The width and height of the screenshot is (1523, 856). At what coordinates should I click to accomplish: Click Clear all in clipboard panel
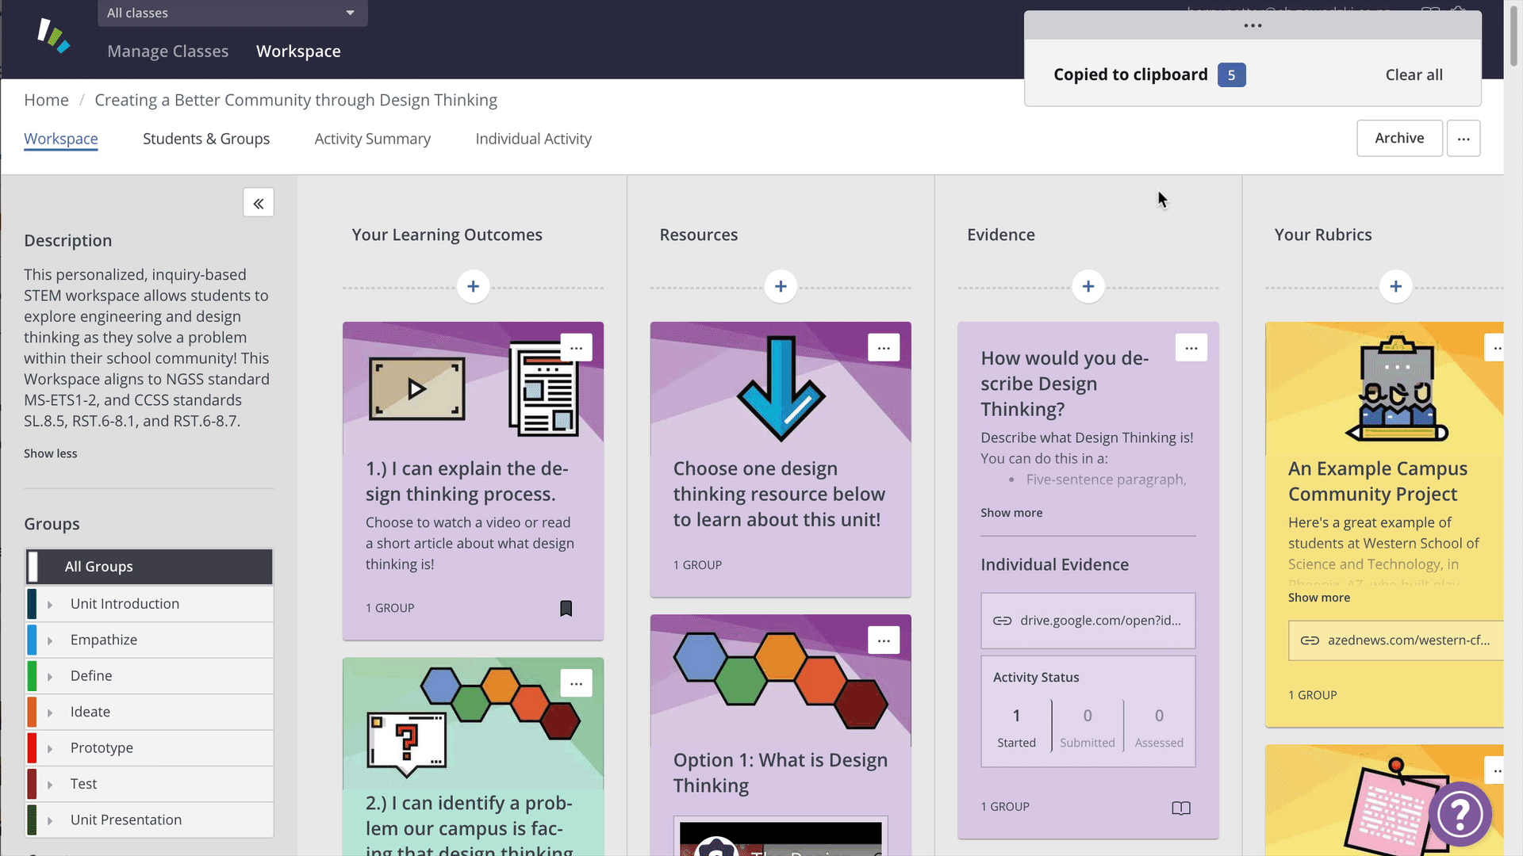pos(1414,75)
